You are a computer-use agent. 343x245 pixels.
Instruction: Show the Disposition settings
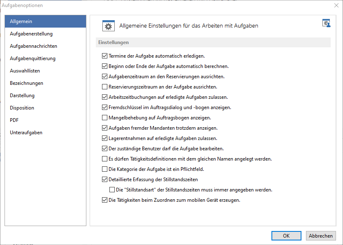point(46,108)
